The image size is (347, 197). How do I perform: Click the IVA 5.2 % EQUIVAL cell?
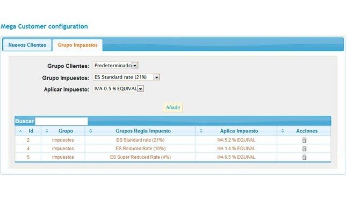(x=236, y=140)
